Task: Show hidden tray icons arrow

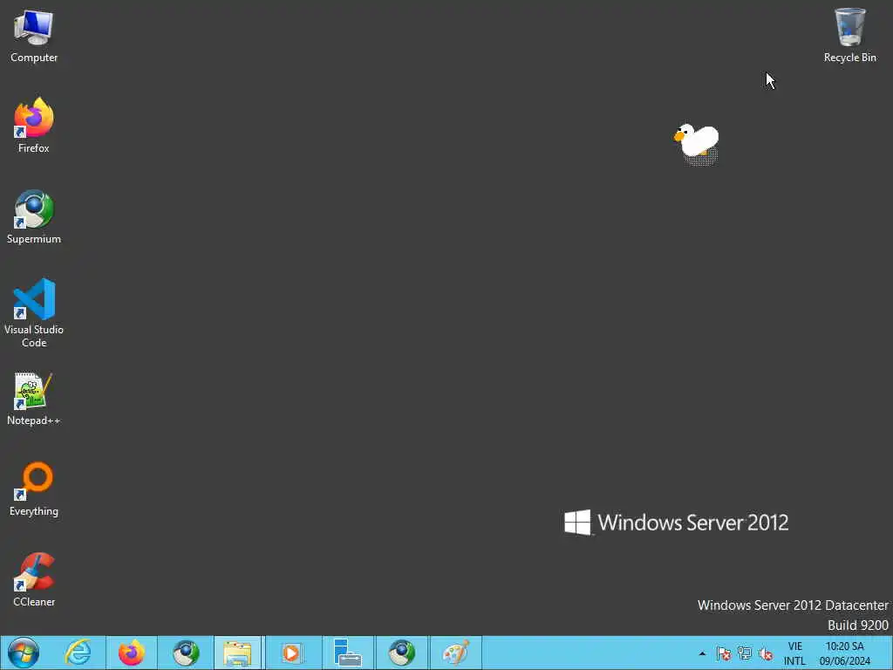Action: click(702, 654)
